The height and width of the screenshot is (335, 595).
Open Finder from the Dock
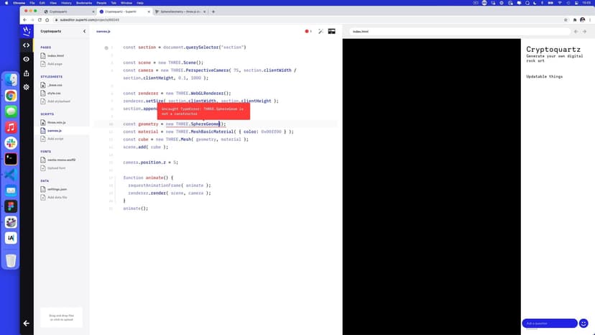pos(11,80)
